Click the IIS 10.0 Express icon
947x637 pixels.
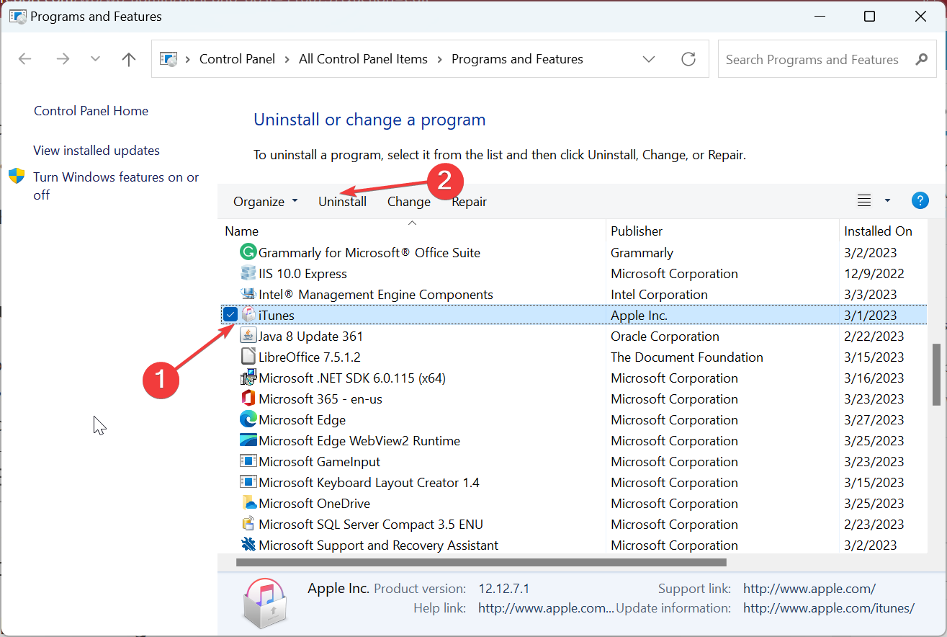(x=248, y=273)
